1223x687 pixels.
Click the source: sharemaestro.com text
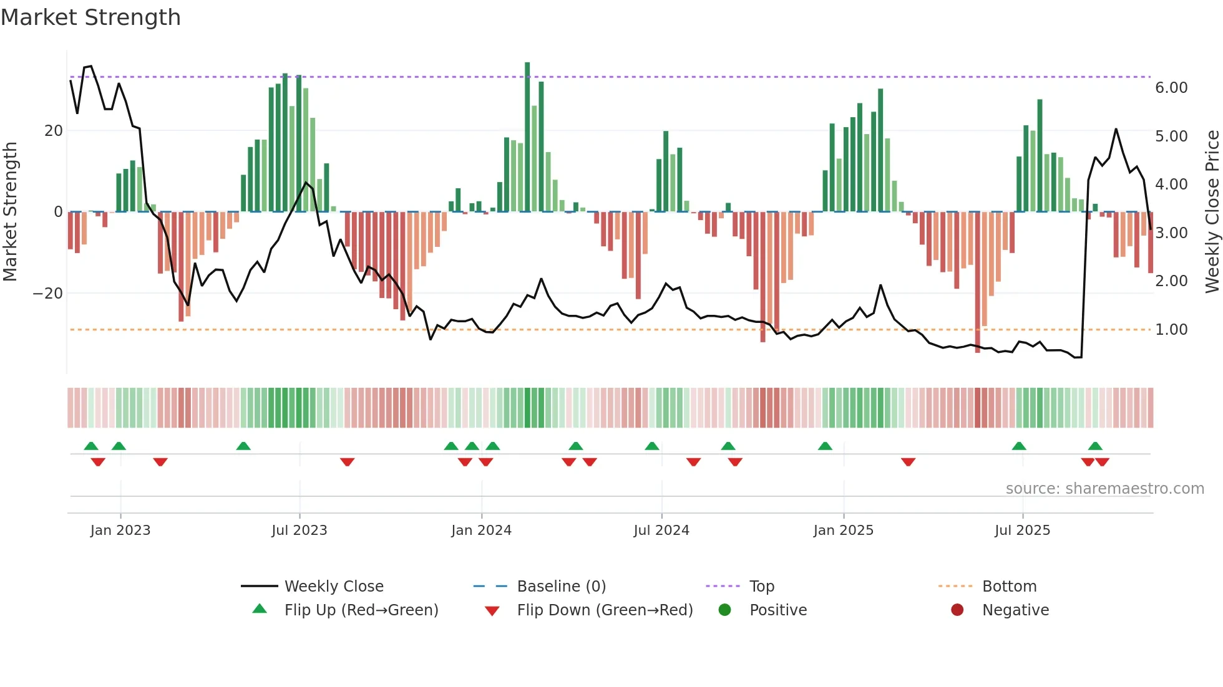click(1105, 489)
